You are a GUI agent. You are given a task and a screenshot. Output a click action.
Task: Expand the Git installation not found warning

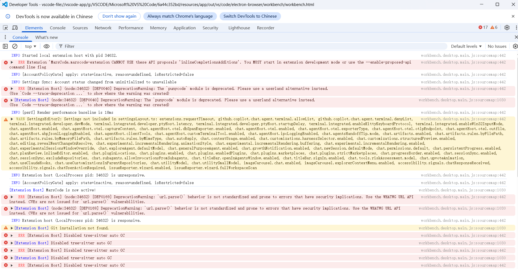pyautogui.click(x=12, y=228)
